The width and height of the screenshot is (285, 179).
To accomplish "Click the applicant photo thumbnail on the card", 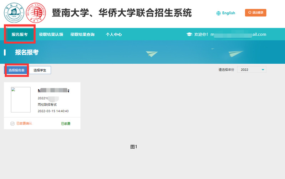I will tap(21, 100).
